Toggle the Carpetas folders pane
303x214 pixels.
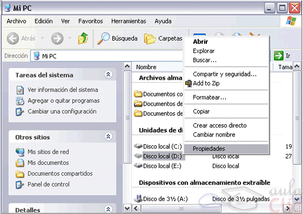pos(163,38)
